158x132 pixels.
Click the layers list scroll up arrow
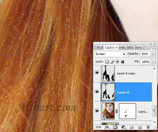click(154, 69)
